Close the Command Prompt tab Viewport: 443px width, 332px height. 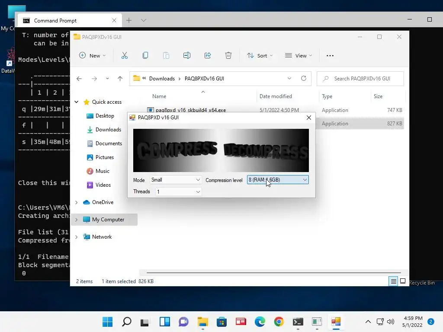tap(114, 20)
